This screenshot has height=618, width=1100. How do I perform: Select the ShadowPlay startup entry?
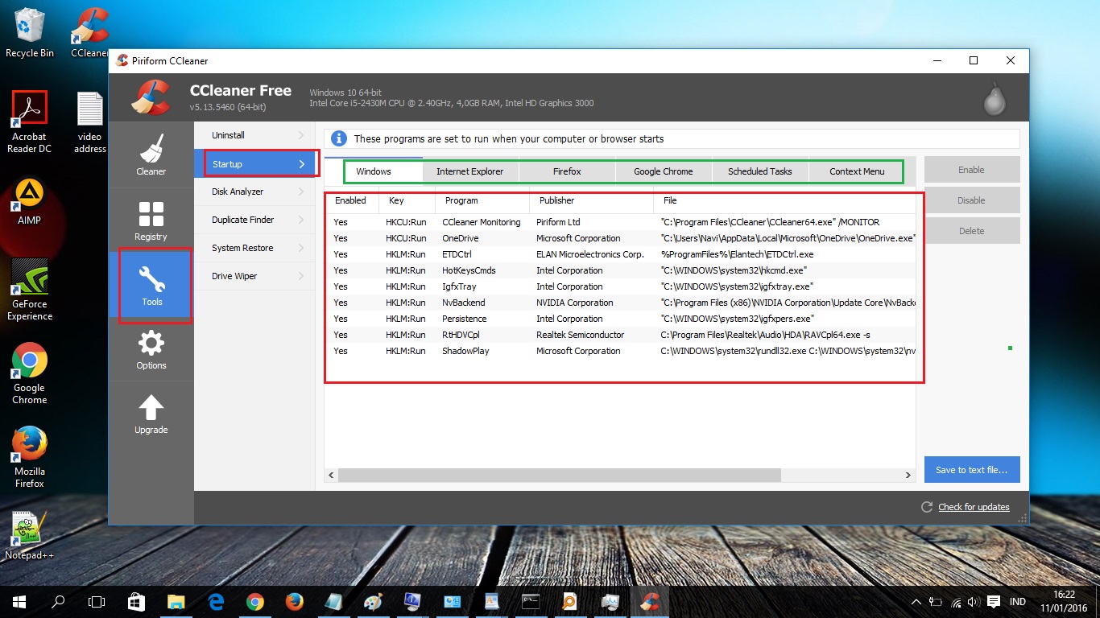620,351
